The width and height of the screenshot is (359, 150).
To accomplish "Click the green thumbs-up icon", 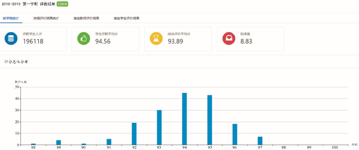I will 84,39.
